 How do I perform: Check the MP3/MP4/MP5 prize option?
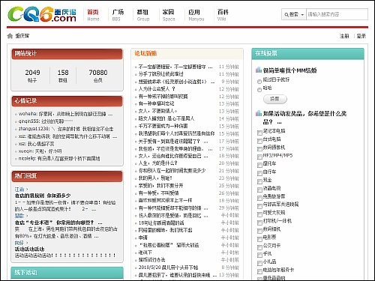259,157
